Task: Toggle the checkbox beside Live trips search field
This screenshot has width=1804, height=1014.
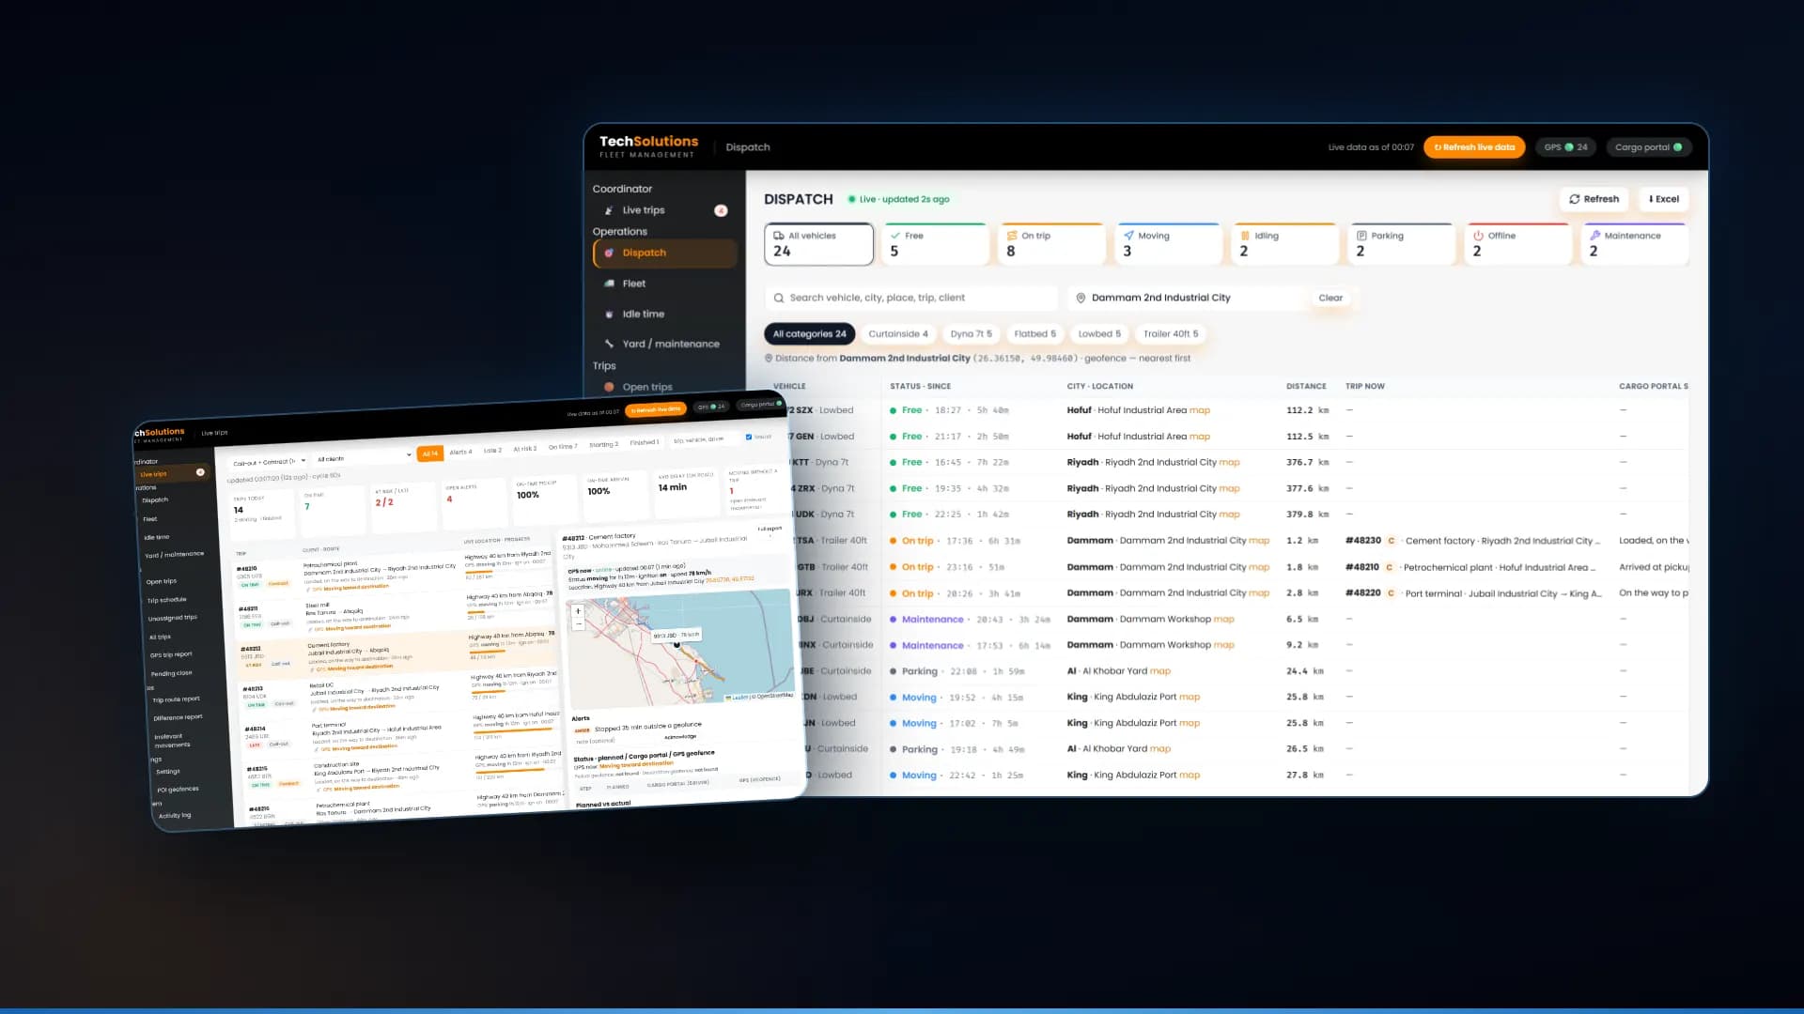Action: point(749,437)
